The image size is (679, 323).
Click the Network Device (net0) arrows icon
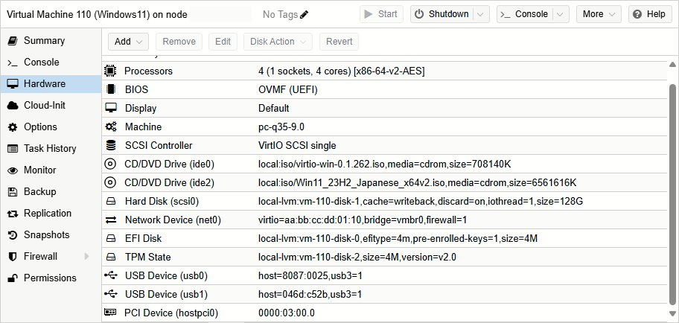111,220
